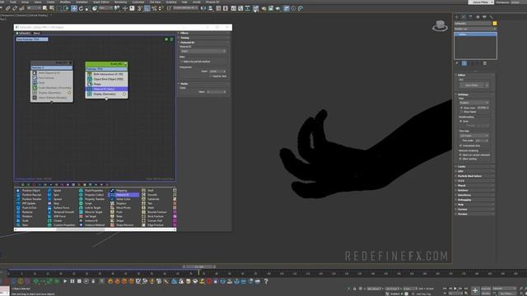Click the Pin Stack icon
This screenshot has width=527, height=296.
point(457,63)
